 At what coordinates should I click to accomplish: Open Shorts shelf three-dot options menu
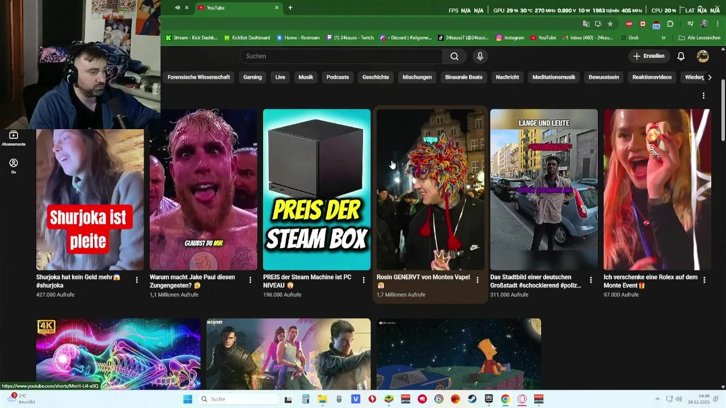coord(703,96)
